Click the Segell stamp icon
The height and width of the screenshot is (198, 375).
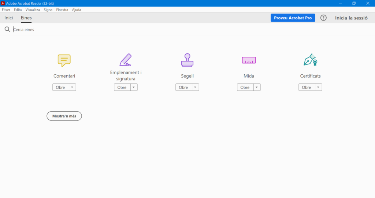click(x=187, y=60)
